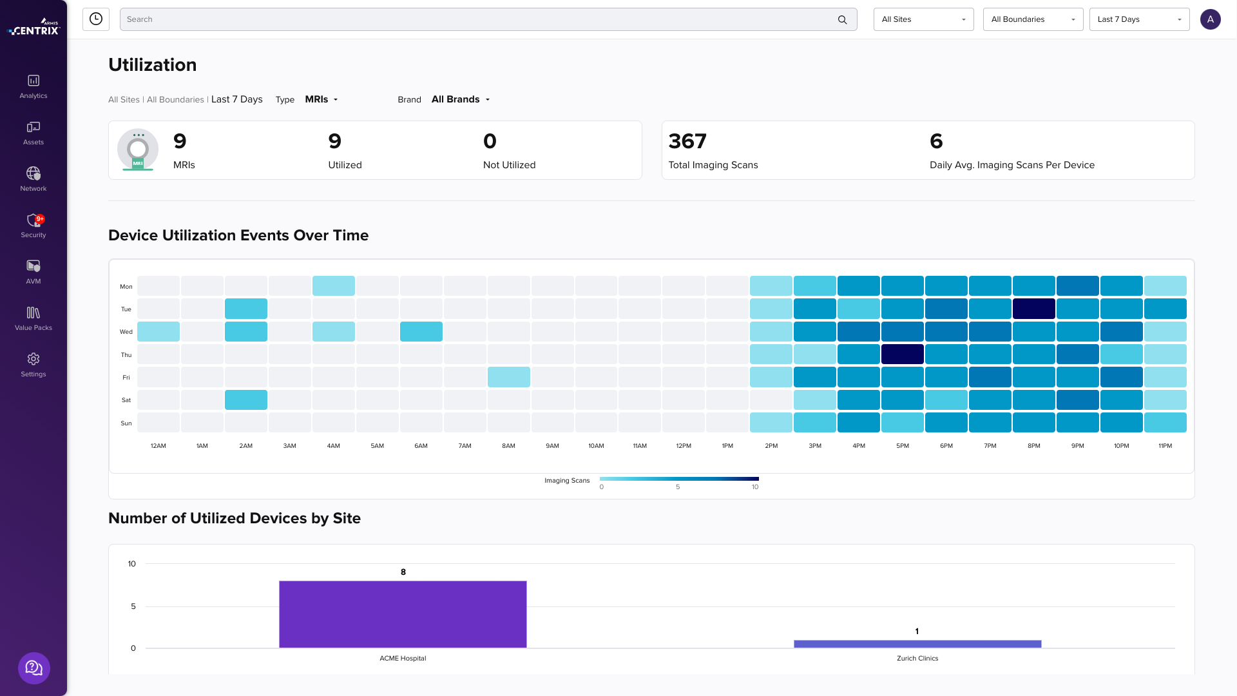The height and width of the screenshot is (696, 1237).
Task: Click the clock history icon
Action: [96, 19]
